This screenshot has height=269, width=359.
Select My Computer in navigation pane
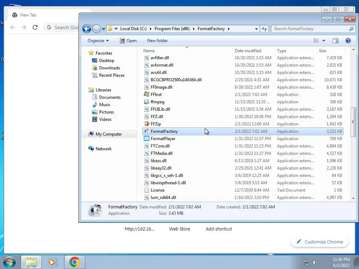109,134
